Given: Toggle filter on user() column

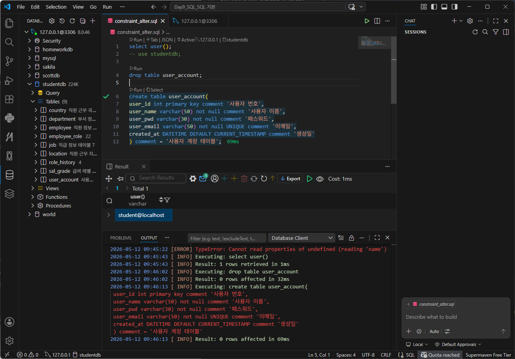Looking at the screenshot, I should tap(167, 200).
